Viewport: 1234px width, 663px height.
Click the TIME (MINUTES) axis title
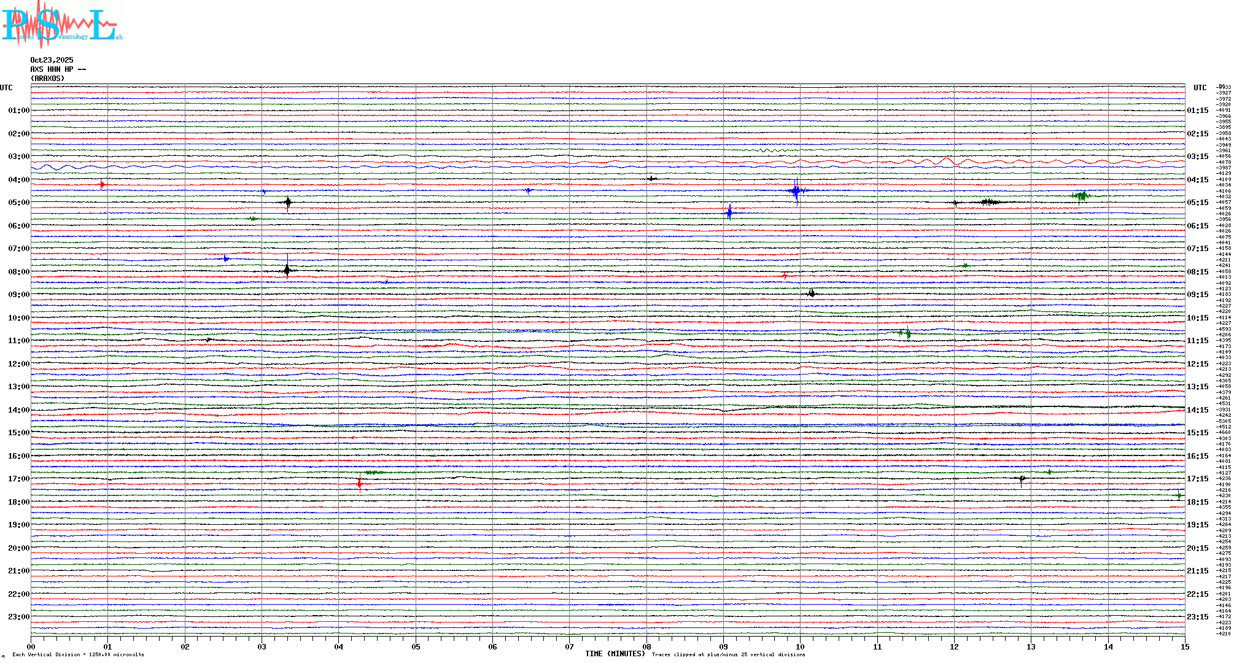click(615, 654)
